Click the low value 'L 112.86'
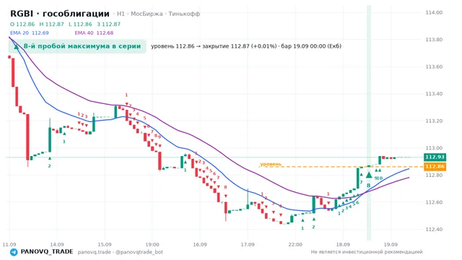Viewport: 462px width, 260px height. pyautogui.click(x=80, y=24)
